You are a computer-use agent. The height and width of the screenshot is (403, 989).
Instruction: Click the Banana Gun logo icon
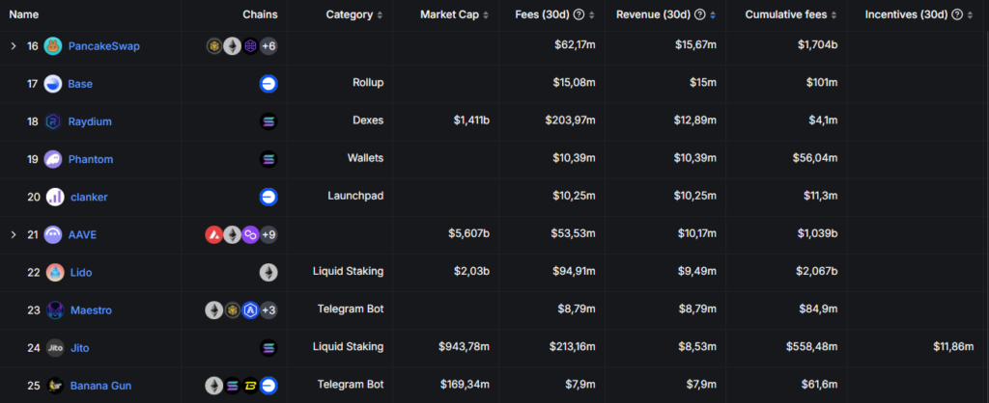(55, 386)
